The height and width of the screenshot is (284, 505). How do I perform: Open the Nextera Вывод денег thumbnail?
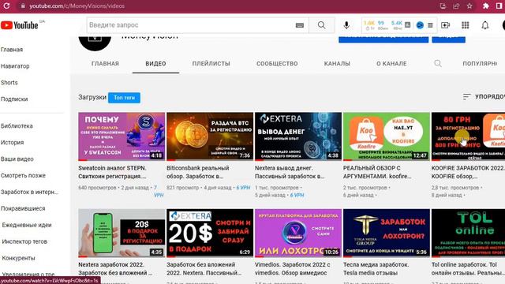(x=298, y=136)
